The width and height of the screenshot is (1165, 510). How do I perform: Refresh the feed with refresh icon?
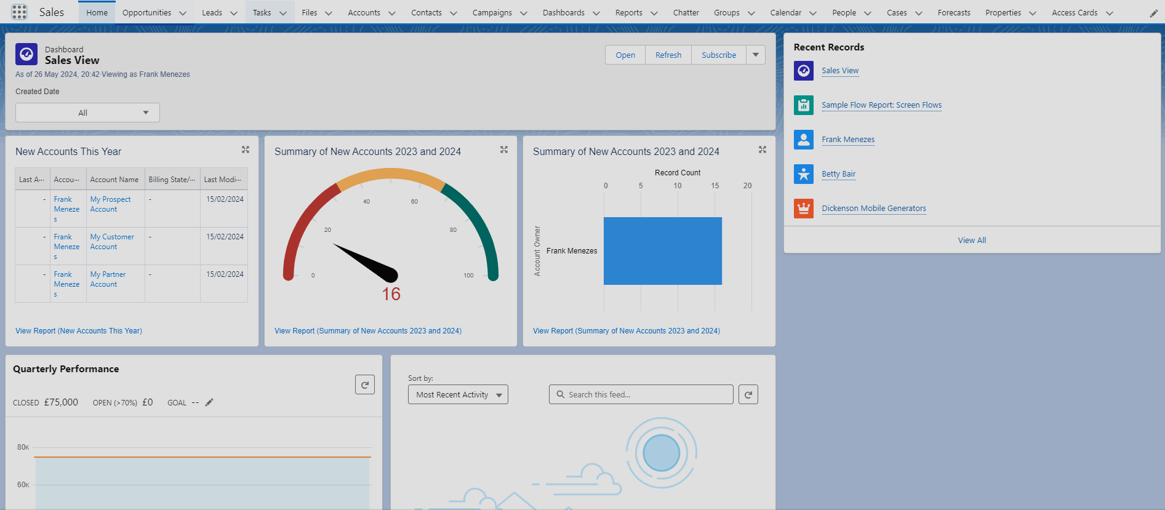tap(748, 394)
